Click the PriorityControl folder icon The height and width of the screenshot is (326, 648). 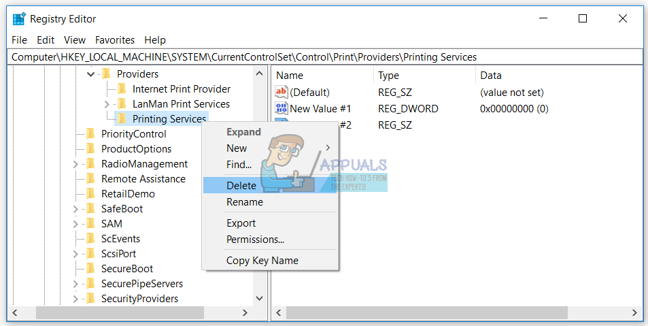(91, 134)
